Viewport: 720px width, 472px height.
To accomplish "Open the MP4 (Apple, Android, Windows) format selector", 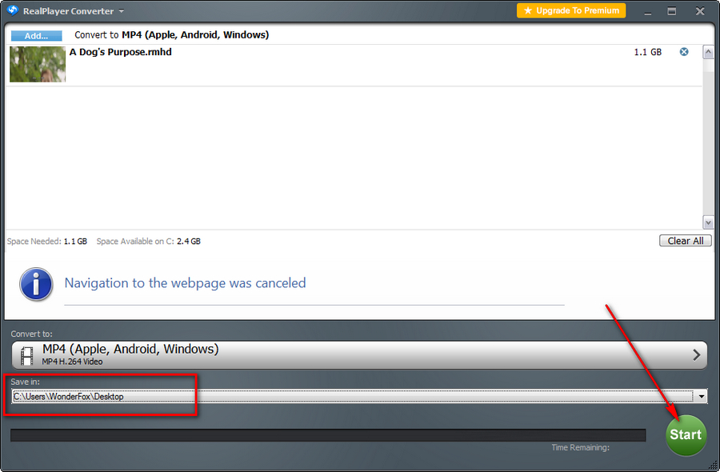I will (359, 355).
